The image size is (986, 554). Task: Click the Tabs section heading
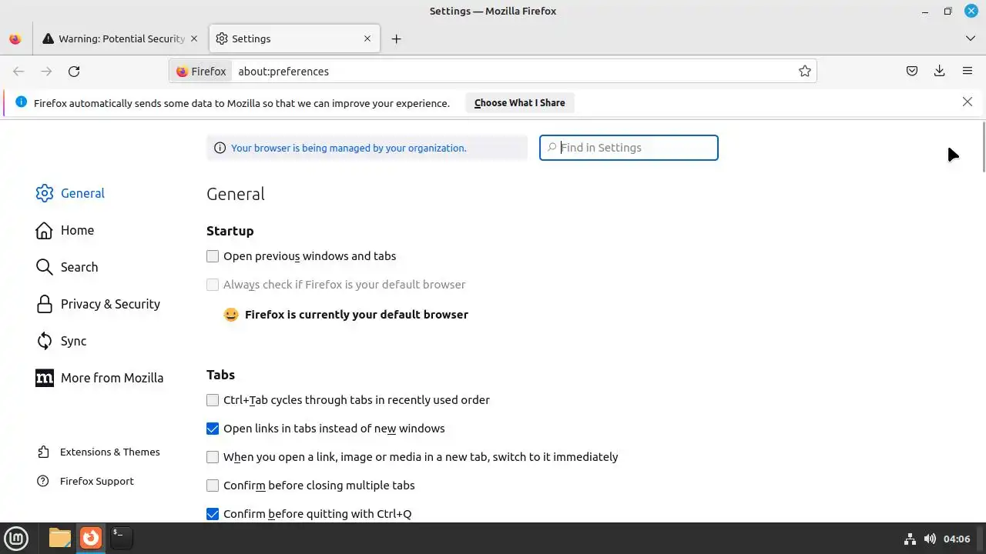point(220,375)
